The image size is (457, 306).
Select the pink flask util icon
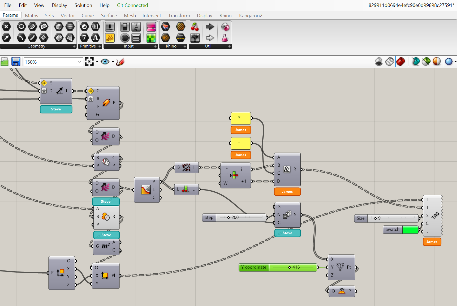(x=225, y=38)
